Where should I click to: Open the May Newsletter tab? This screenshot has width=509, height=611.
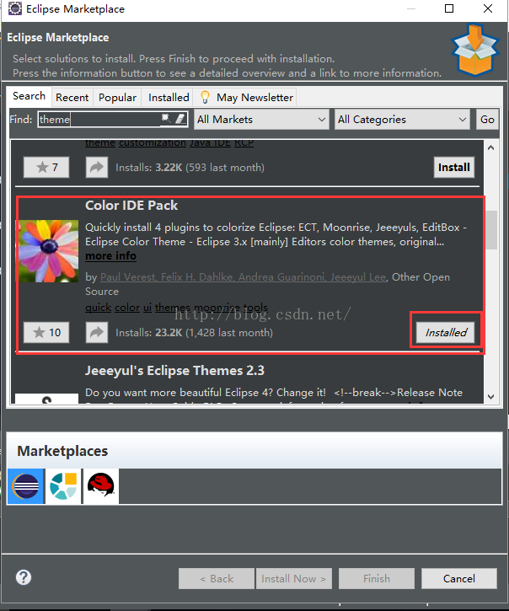click(245, 98)
